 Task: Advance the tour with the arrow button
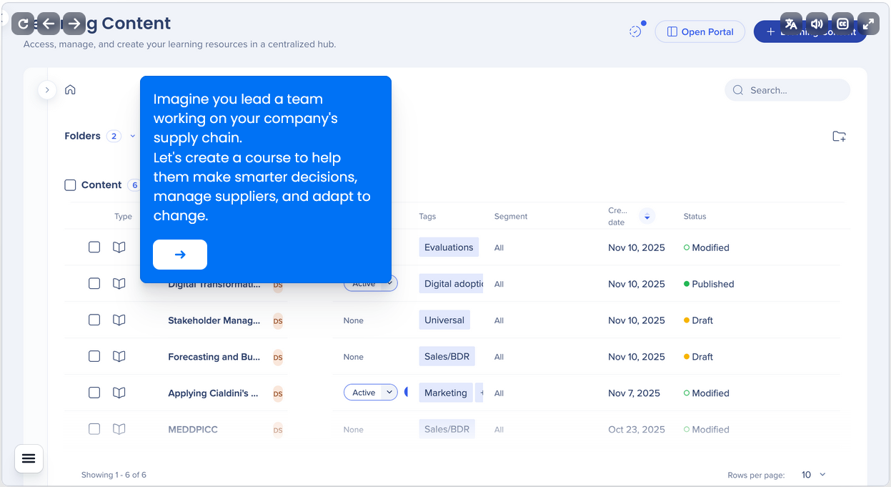coord(180,255)
